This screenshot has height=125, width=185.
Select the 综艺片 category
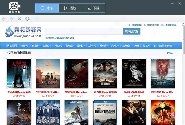click(x=146, y=46)
